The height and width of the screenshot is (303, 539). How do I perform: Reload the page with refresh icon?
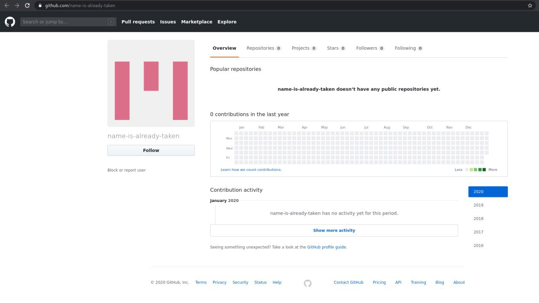[27, 5]
